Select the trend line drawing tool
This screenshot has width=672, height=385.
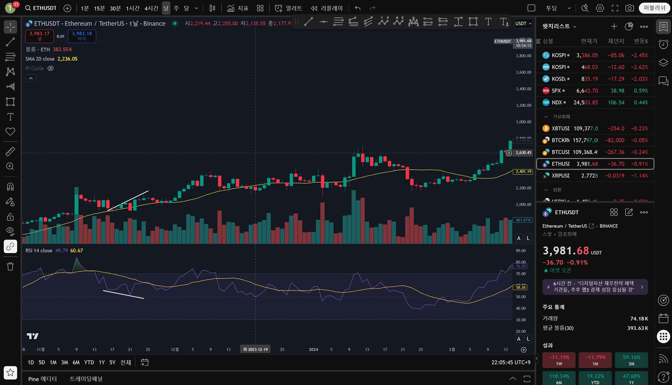click(x=10, y=42)
